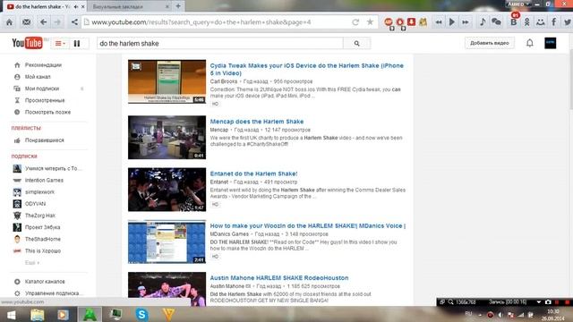
Task: Click the browser Home icon
Action: click(x=10, y=22)
